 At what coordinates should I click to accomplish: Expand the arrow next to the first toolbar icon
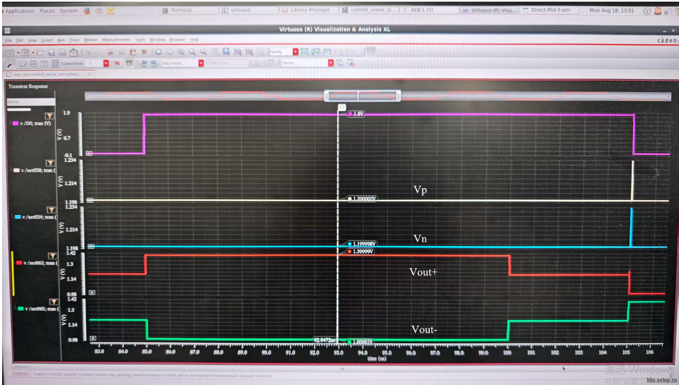point(18,53)
